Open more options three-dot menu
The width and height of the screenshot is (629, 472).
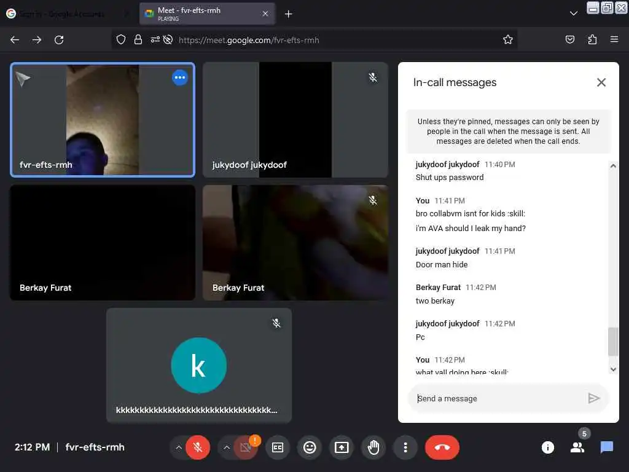pyautogui.click(x=405, y=447)
